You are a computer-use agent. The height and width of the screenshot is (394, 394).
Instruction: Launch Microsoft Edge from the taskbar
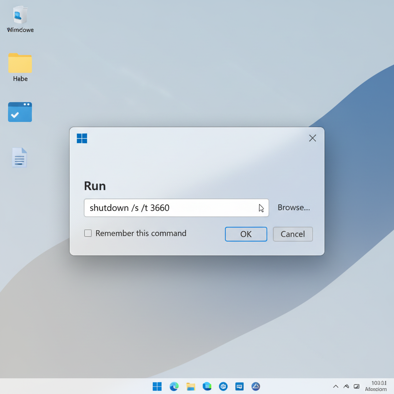click(174, 386)
